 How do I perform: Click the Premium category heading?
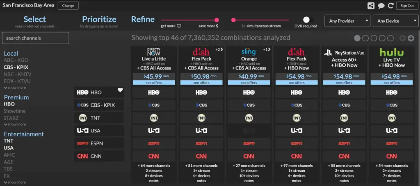point(16,97)
